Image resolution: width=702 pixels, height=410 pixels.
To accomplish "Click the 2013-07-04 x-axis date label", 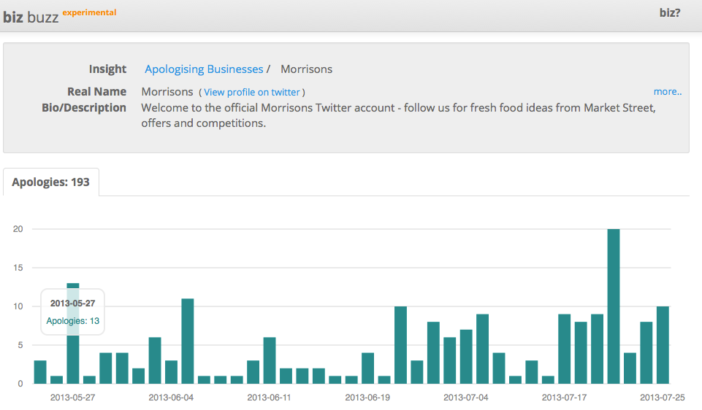I will coord(465,398).
